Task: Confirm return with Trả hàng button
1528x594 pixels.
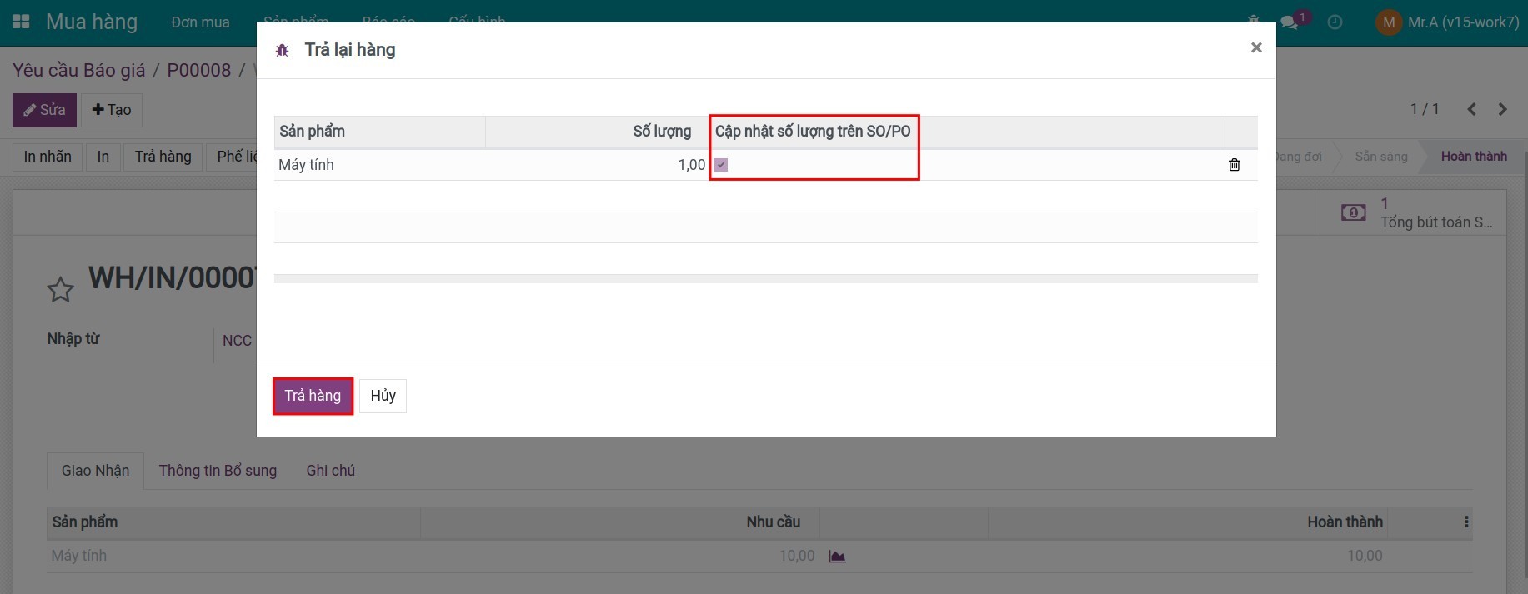Action: point(313,396)
